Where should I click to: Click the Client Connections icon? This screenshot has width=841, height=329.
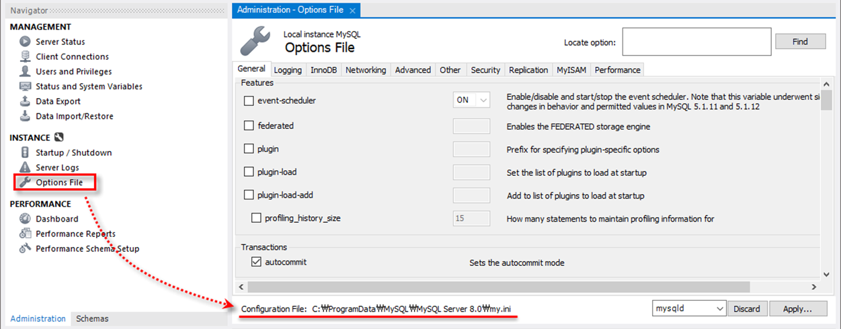pos(25,56)
